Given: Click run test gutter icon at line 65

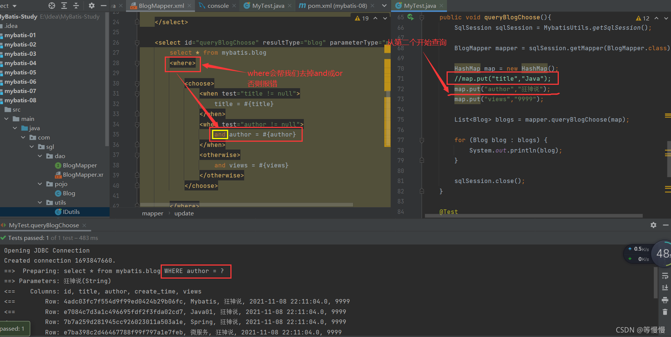Looking at the screenshot, I should coord(411,17).
